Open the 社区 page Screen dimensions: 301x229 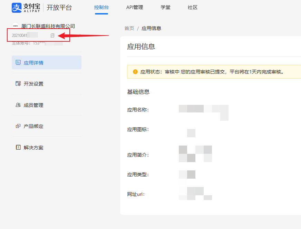pyautogui.click(x=193, y=8)
